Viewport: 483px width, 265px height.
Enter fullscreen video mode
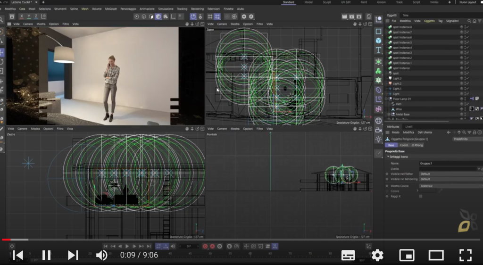pos(466,255)
